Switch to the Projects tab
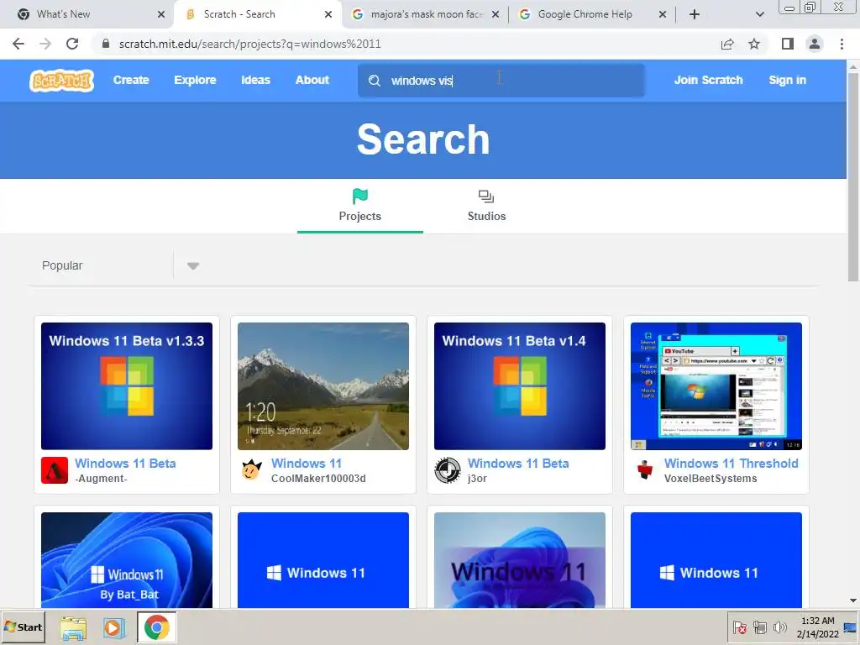The width and height of the screenshot is (860, 645). [359, 206]
